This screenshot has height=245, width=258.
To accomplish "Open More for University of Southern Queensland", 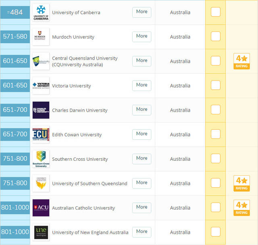I will coord(141,183).
